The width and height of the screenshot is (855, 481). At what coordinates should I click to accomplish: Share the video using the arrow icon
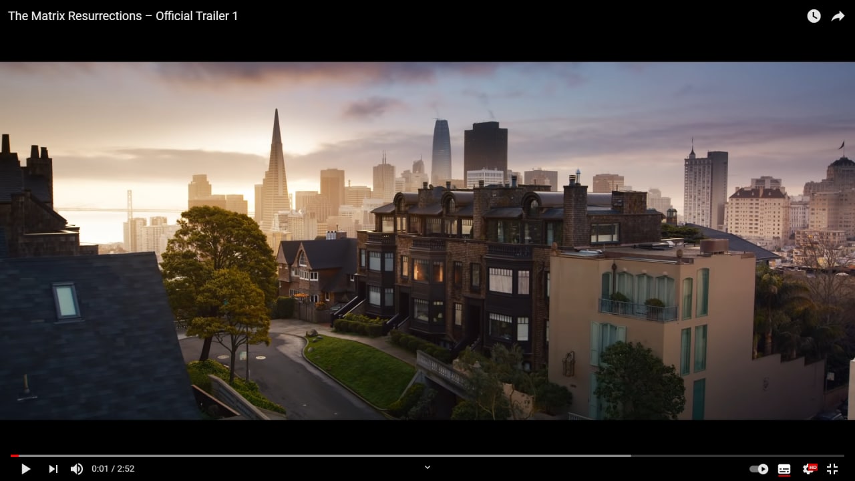(838, 16)
